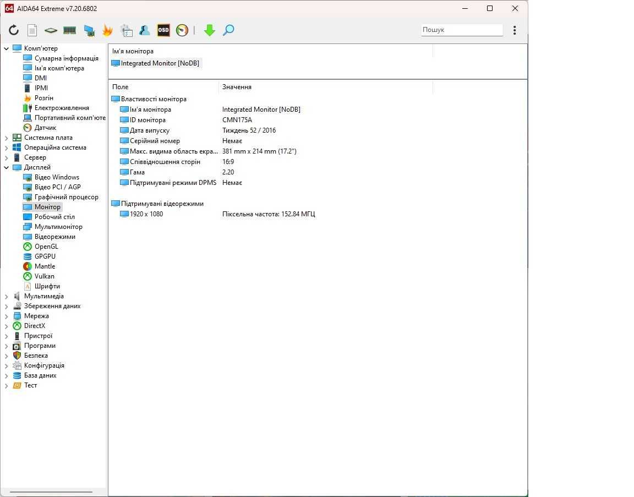This screenshot has width=634, height=497.
Task: Click the Ім'я монітора column header
Action: (271, 51)
